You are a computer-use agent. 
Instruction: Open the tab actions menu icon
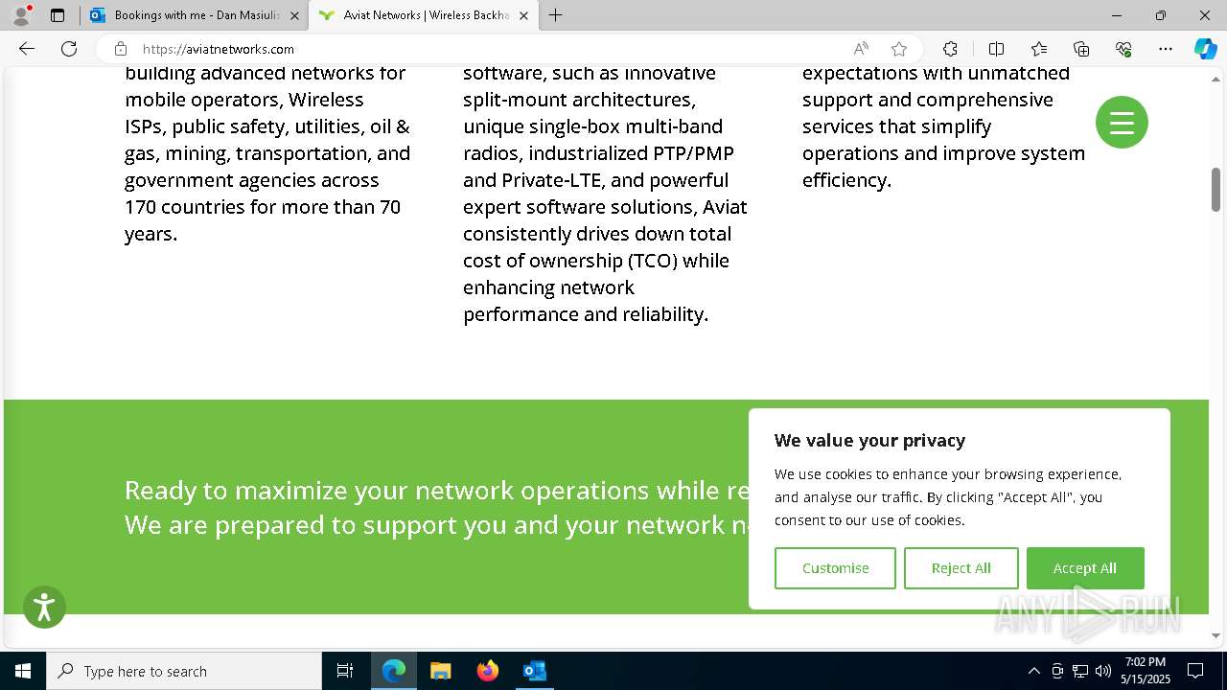coord(58,15)
